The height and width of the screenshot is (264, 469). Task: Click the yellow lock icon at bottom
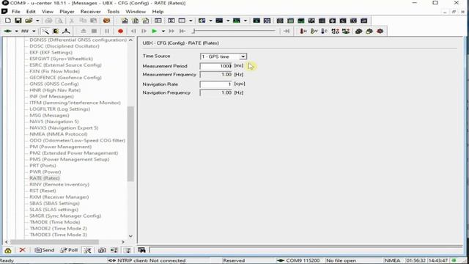pyautogui.click(x=8, y=250)
